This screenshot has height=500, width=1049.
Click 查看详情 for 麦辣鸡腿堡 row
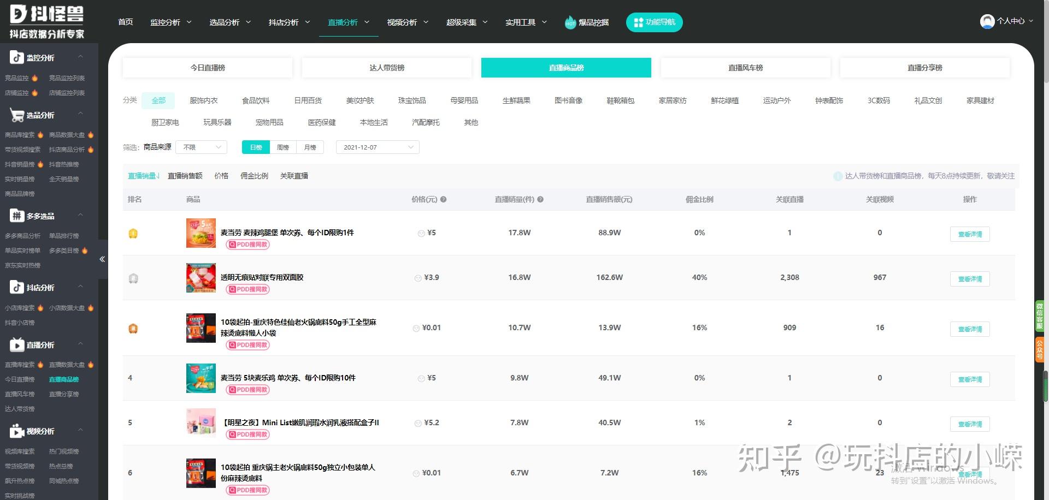[970, 234]
